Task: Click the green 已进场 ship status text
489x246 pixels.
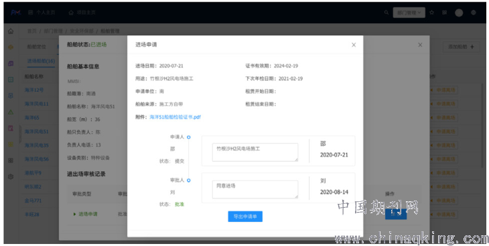Action: [98, 45]
